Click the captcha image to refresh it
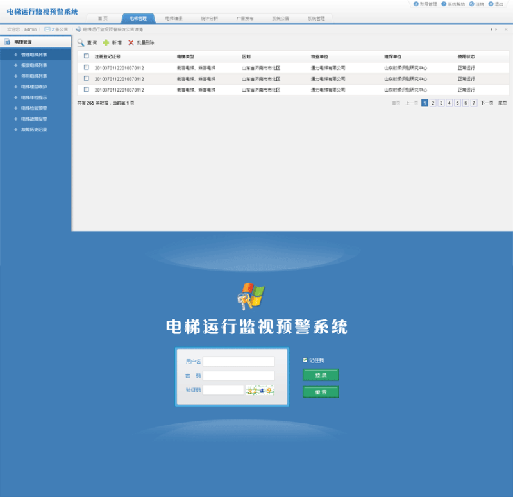The width and height of the screenshot is (513, 497). (259, 390)
